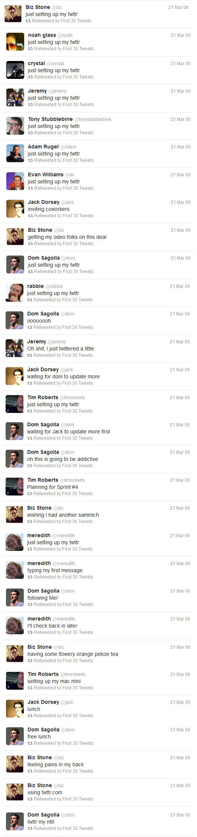This screenshot has width=197, height=837.
Task: Open Tim Roberts' avatar beside 'setting up my mac mini'
Action: pos(15,681)
